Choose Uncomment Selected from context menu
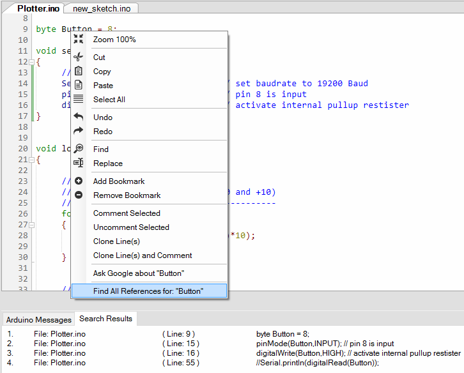 (x=131, y=227)
